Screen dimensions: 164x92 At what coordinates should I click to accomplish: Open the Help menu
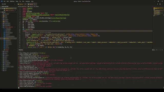(x=32, y=1)
